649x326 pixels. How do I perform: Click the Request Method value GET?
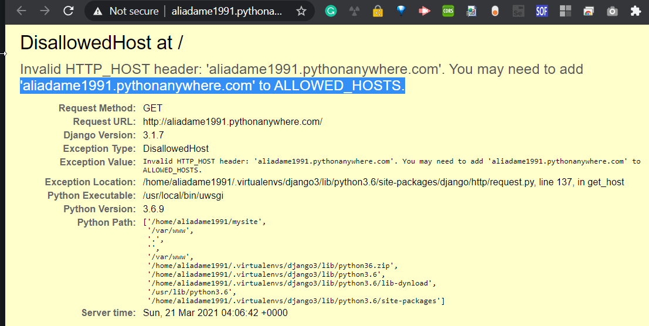(x=153, y=108)
